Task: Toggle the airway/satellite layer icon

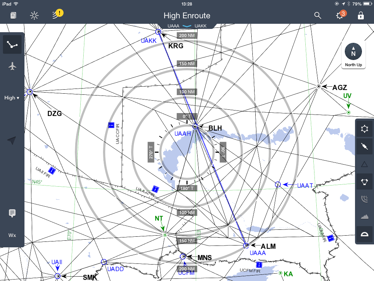Action: (365, 146)
